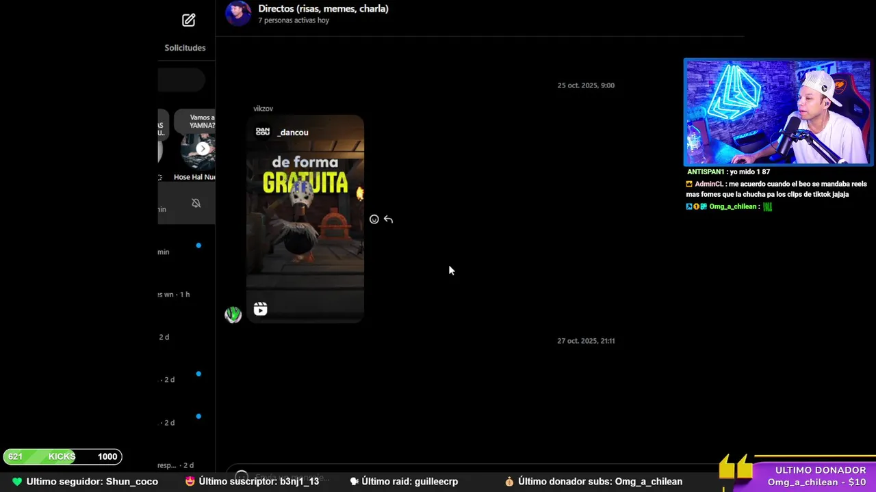Click the 'Último suscriptor: b3nj1_13' ticker
Viewport: 876px width, 492px height.
tap(253, 482)
